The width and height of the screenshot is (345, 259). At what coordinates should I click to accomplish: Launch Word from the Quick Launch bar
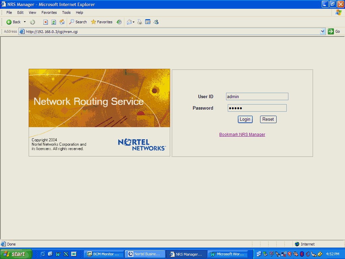(x=58, y=254)
